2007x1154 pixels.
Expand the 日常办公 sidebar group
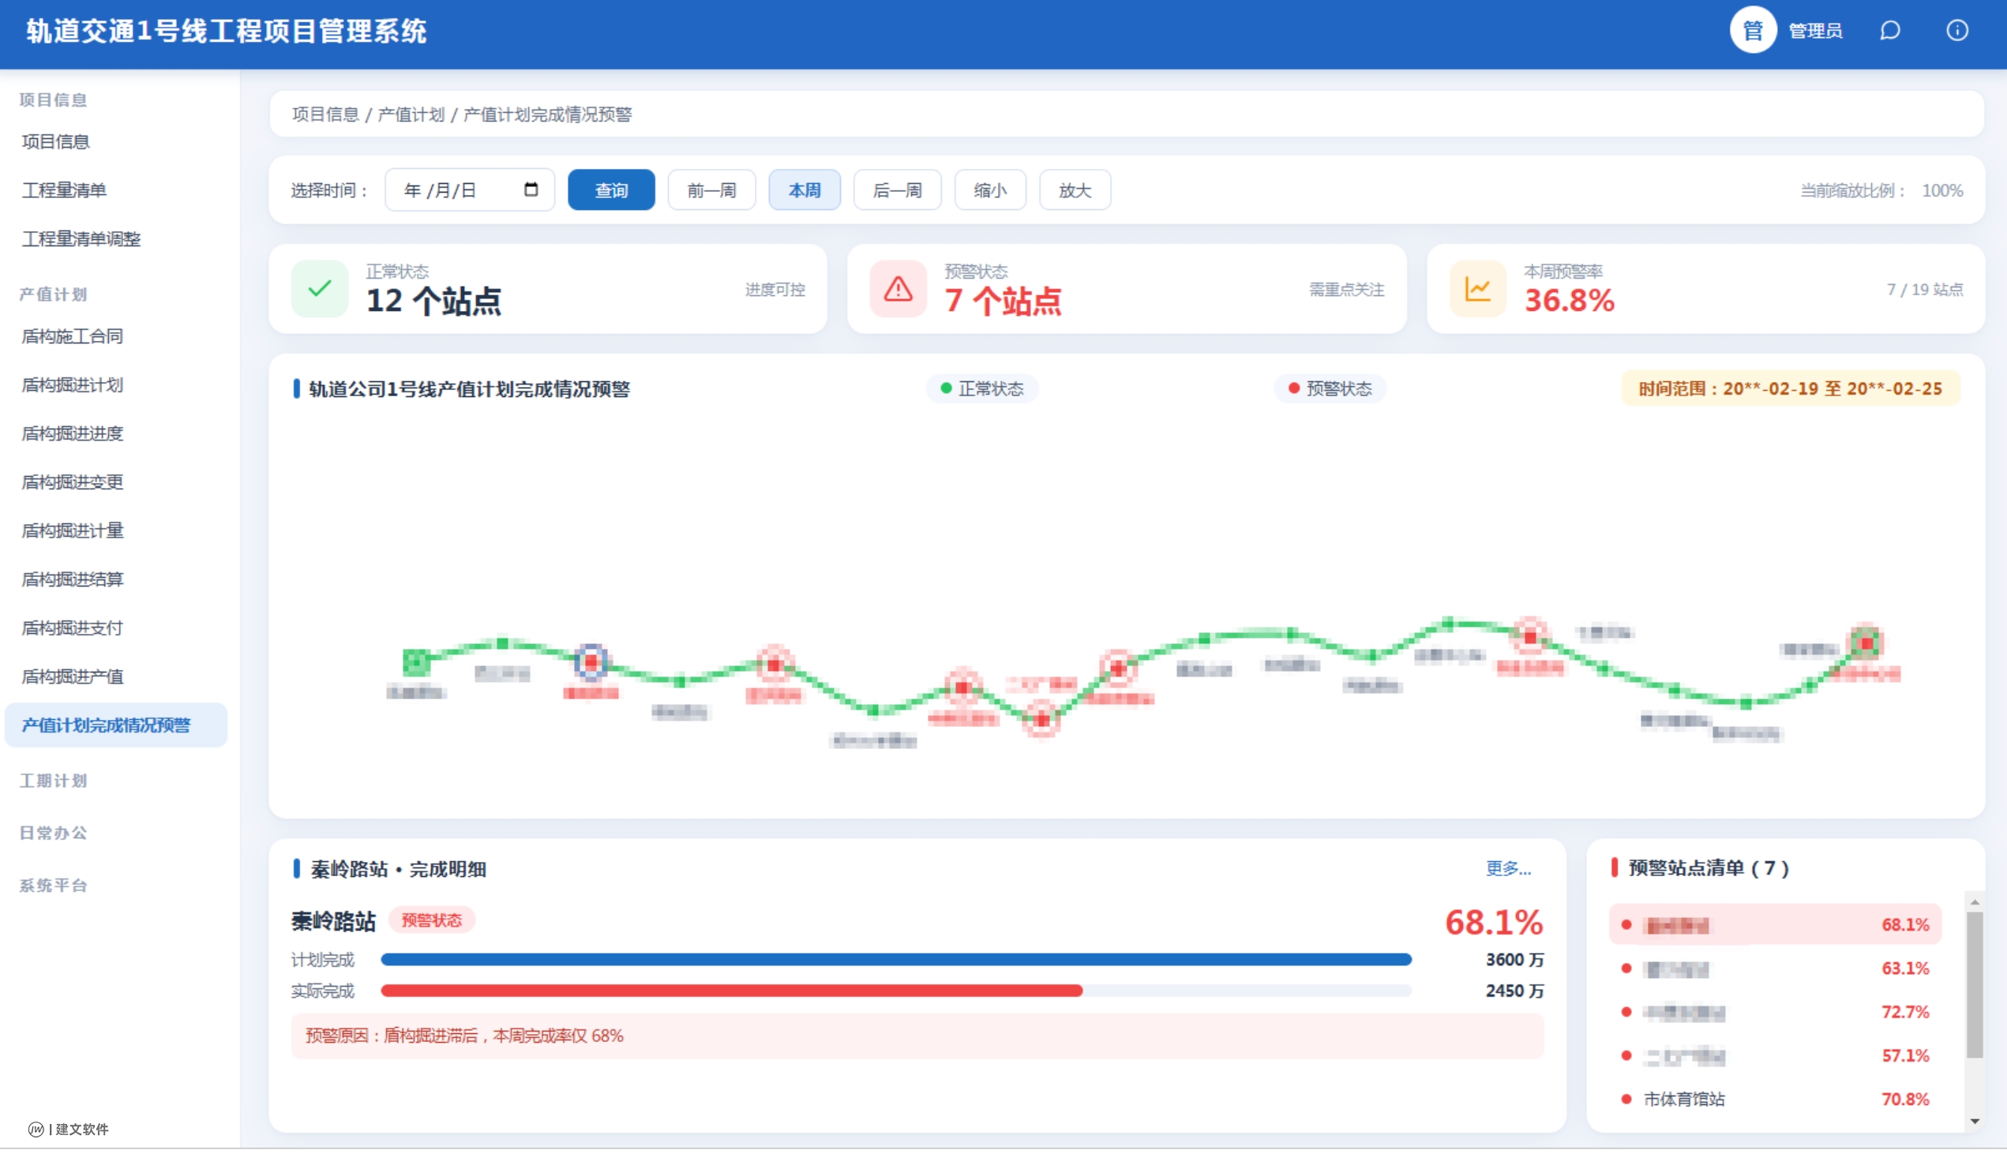(x=53, y=833)
